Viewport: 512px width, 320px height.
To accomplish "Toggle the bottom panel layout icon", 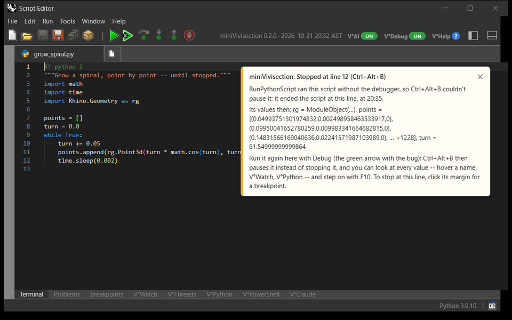I will (x=492, y=35).
